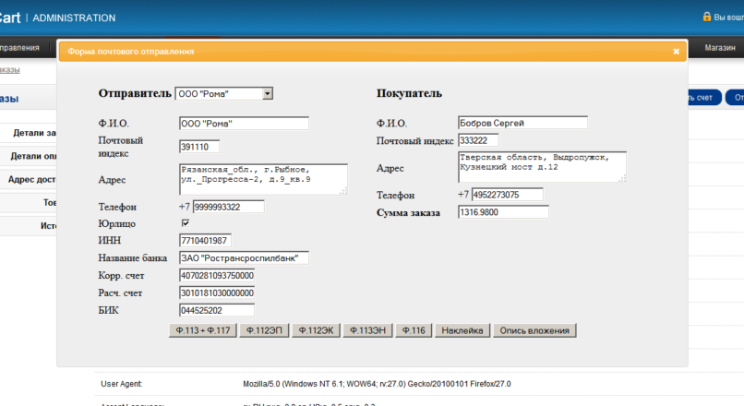744x406 pixels.
Task: Click the Корр. счет field
Action: [x=217, y=276]
